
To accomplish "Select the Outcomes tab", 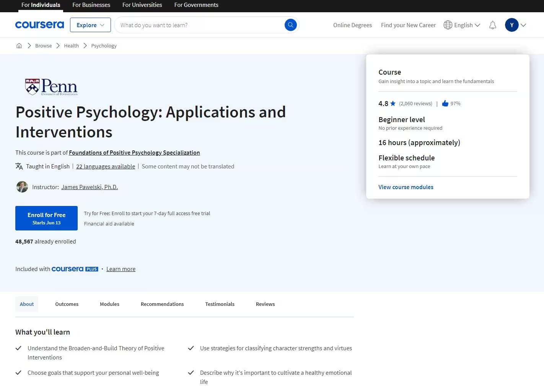I will 67,304.
